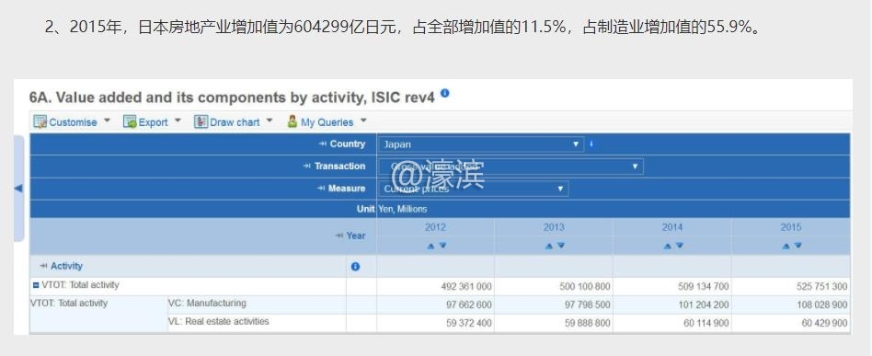
Task: Collapse the left side panel arrow
Action: click(18, 188)
